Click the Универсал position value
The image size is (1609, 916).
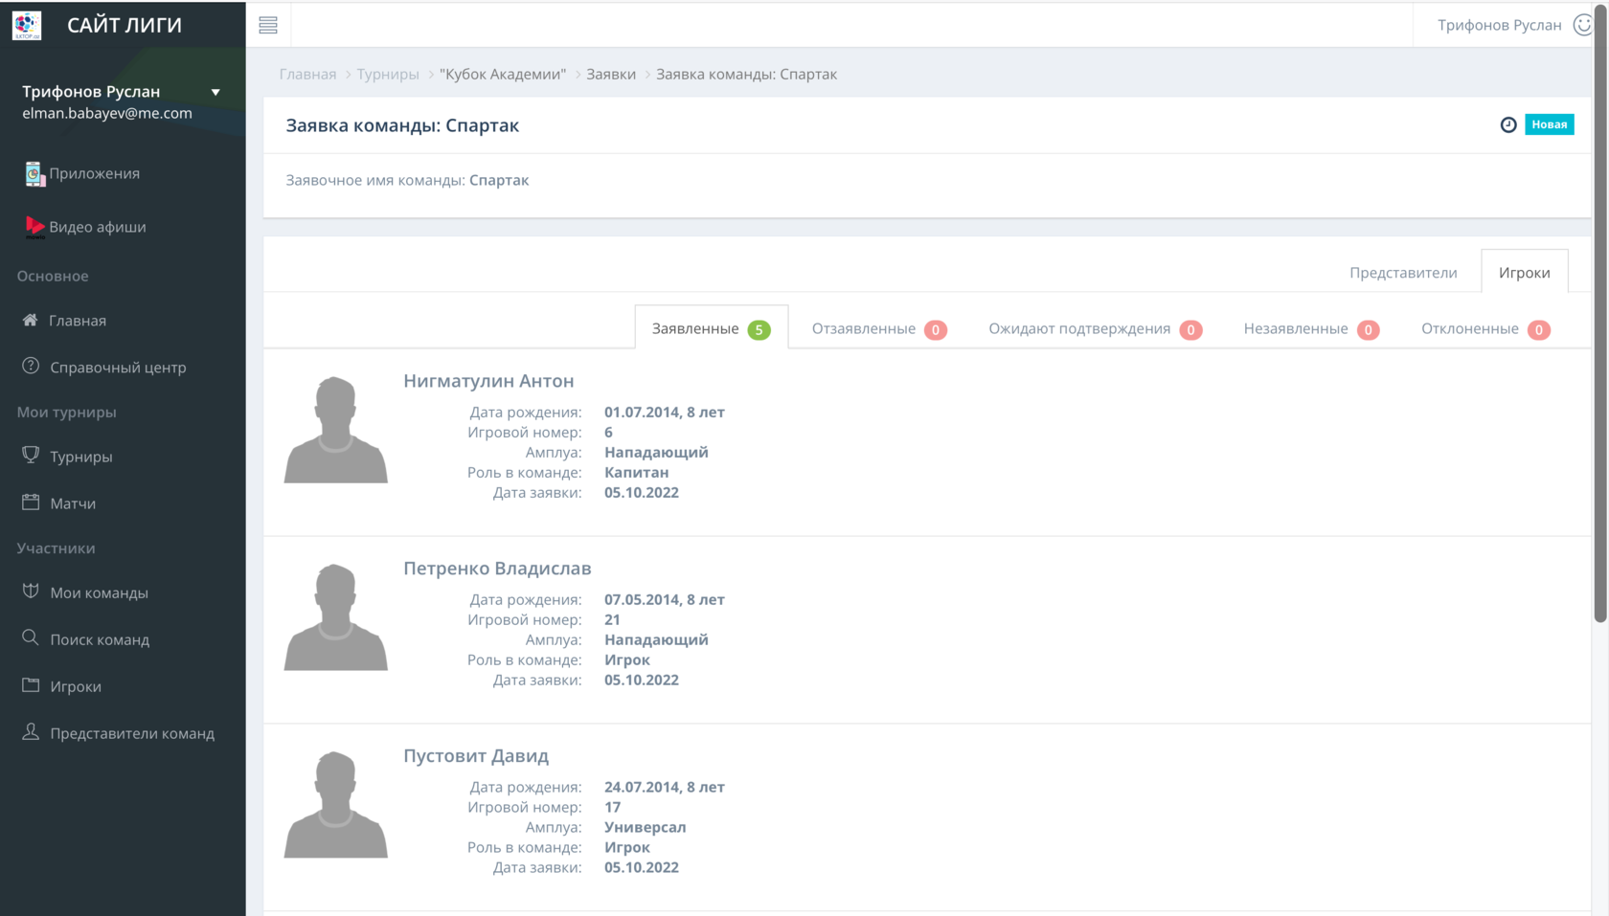click(645, 827)
